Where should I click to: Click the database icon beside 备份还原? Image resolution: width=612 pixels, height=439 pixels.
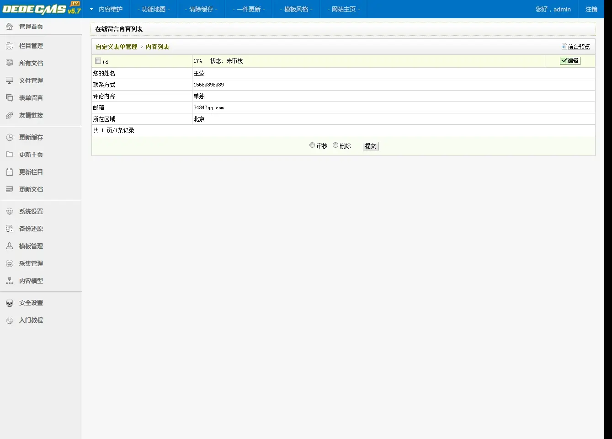pyautogui.click(x=10, y=229)
